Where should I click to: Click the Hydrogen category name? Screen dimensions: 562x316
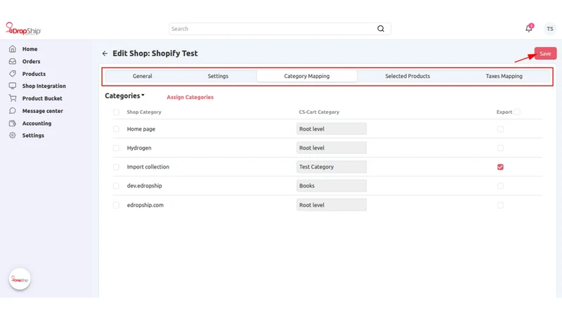coord(139,148)
